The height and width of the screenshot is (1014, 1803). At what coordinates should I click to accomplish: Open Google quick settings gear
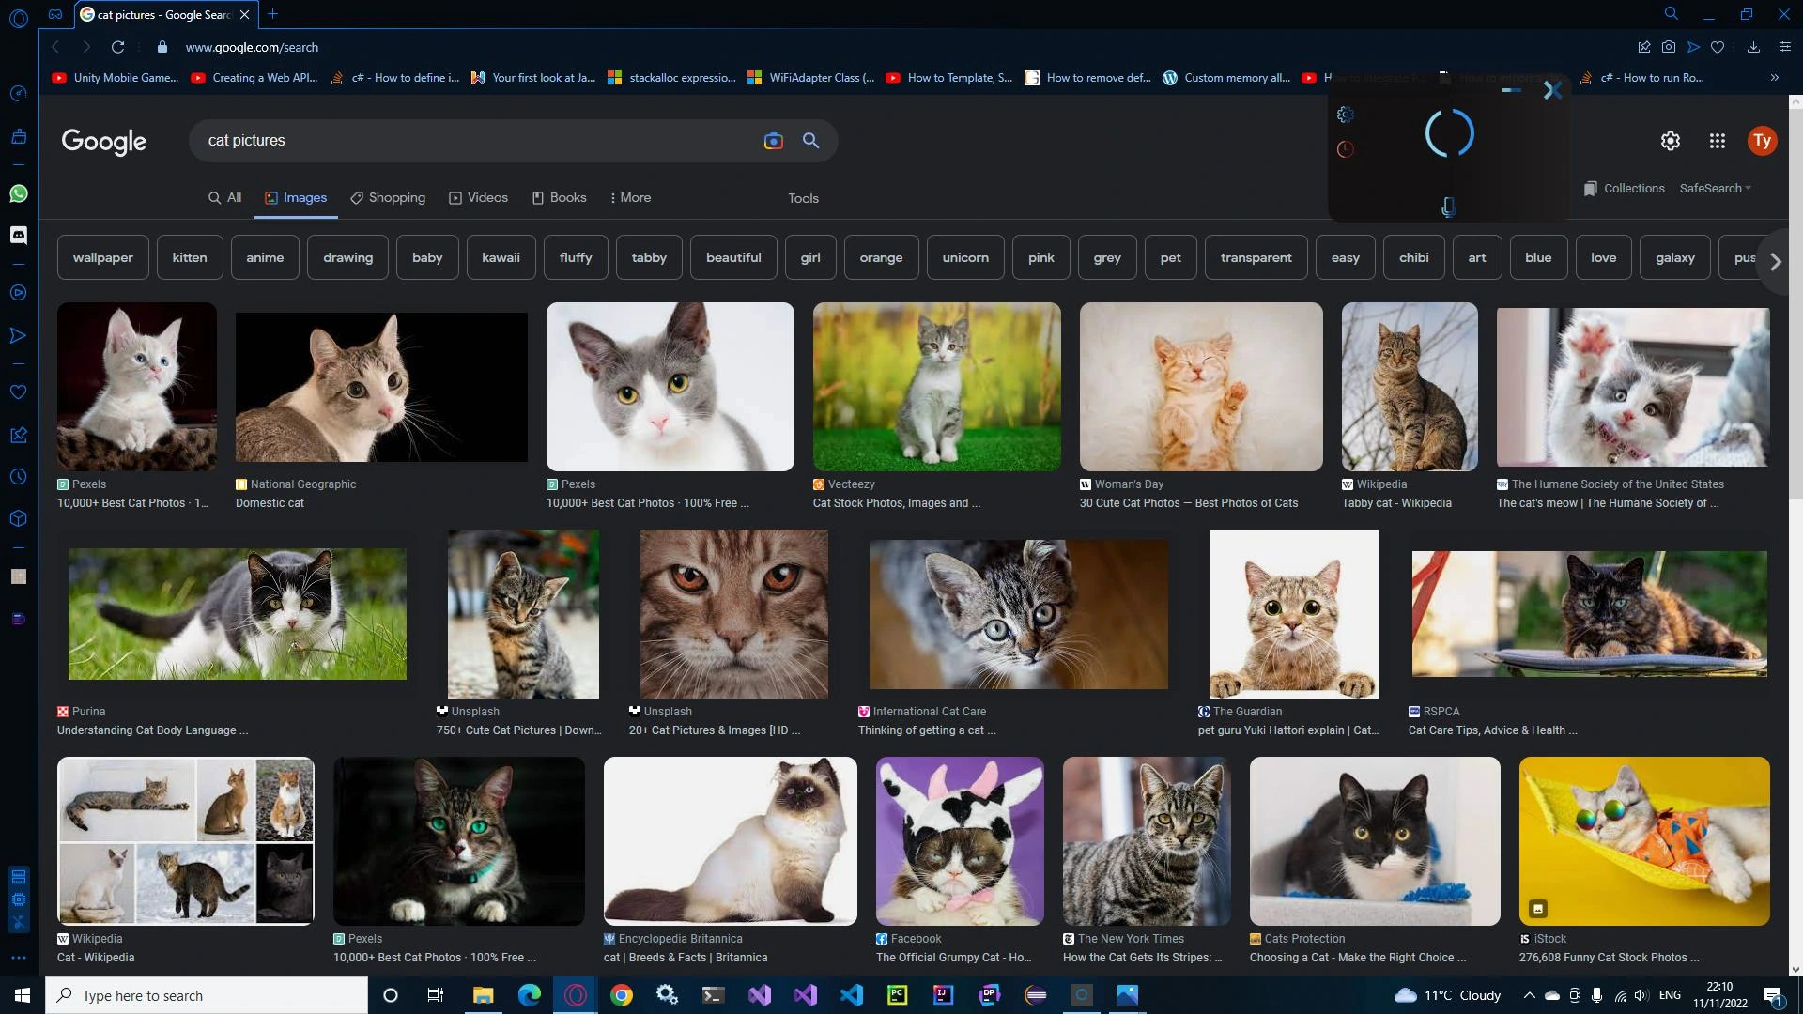[x=1670, y=141]
